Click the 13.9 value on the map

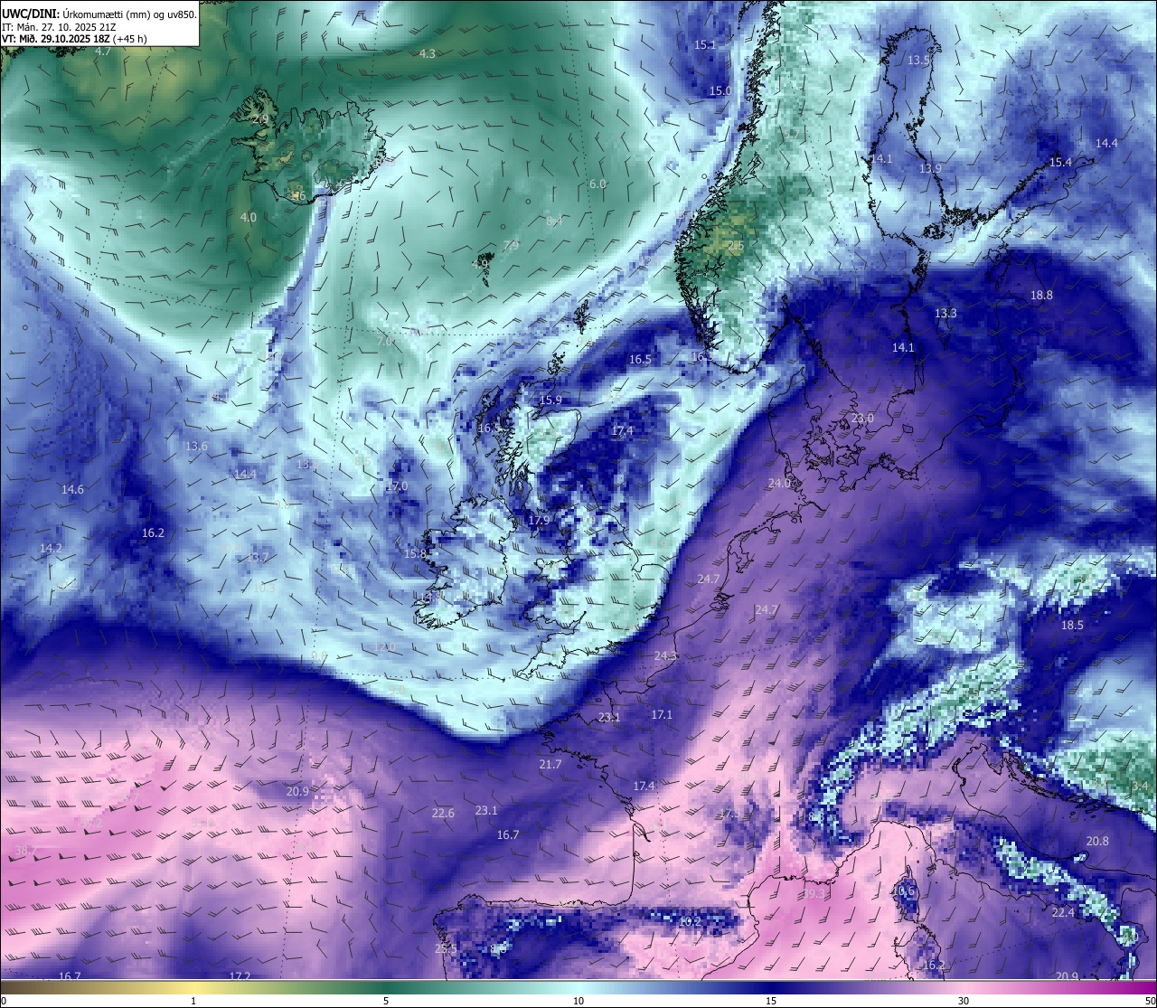point(930,169)
